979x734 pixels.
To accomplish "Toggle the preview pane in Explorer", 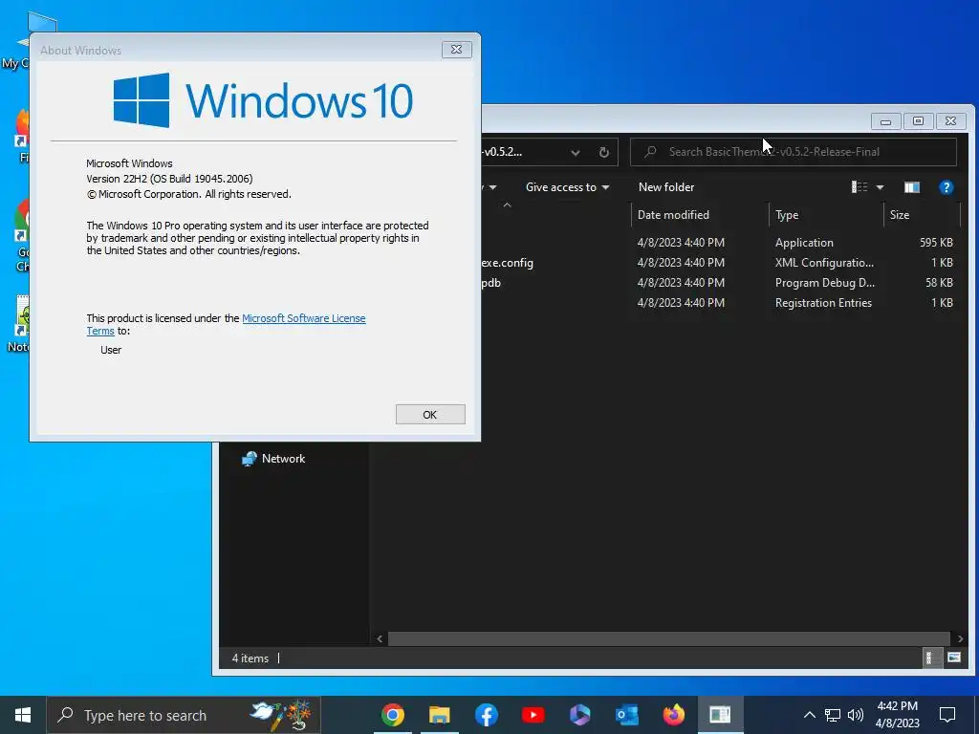I will point(911,187).
